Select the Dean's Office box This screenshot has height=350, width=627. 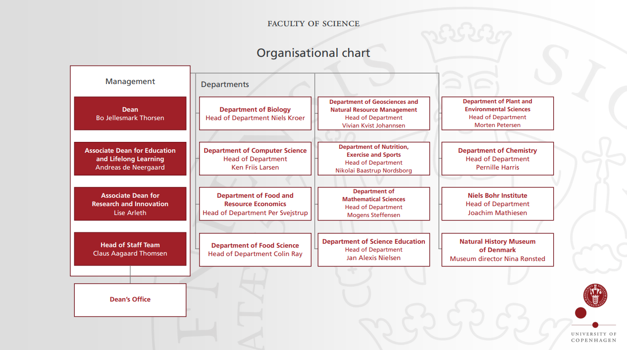click(x=130, y=300)
